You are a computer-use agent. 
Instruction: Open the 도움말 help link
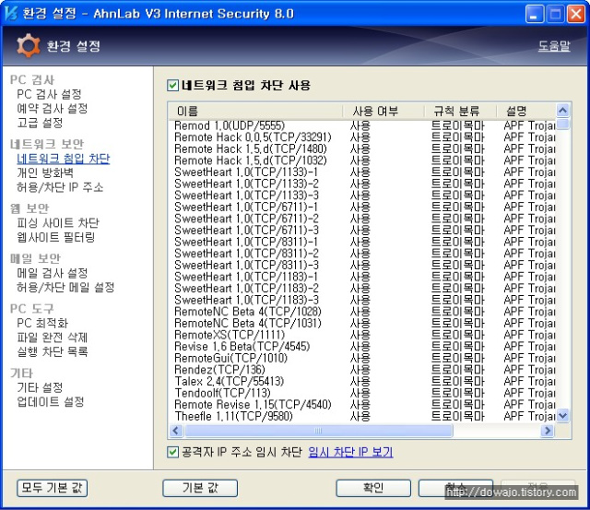554,46
